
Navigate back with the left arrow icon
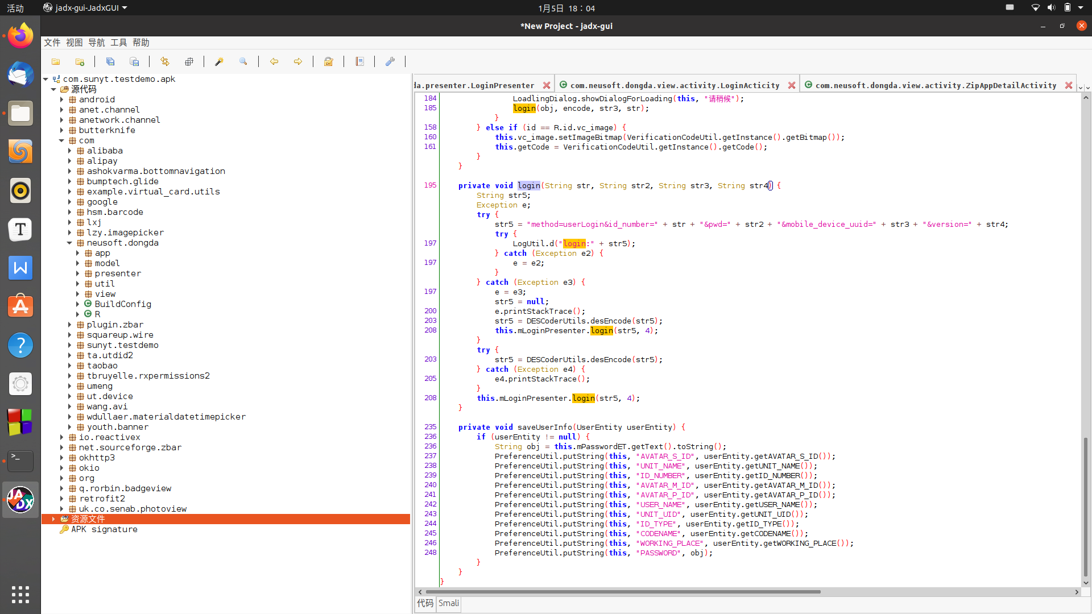coord(274,61)
